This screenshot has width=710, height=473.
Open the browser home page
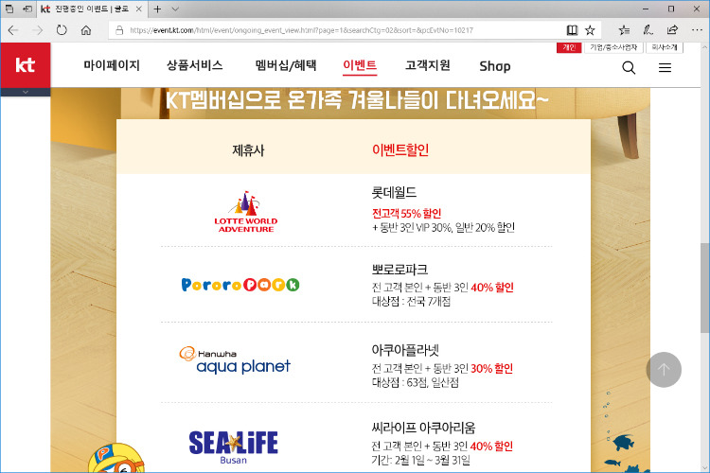pyautogui.click(x=86, y=30)
